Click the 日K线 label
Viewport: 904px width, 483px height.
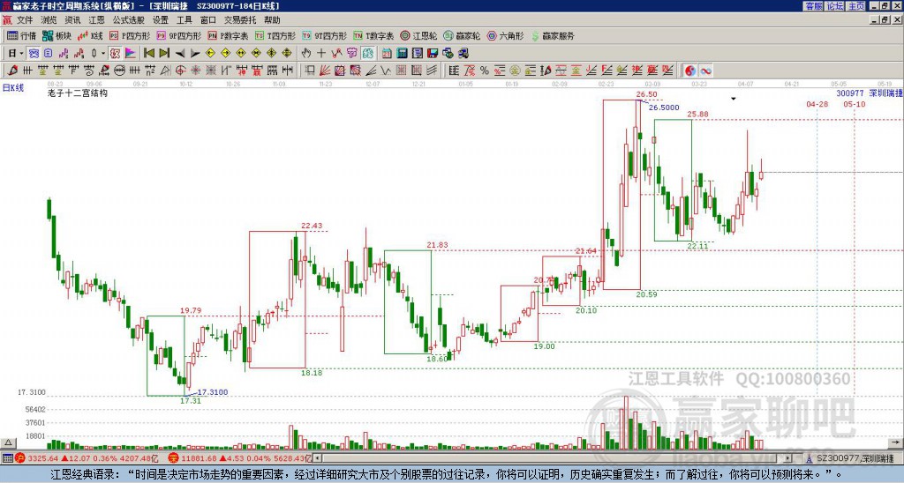pos(13,87)
